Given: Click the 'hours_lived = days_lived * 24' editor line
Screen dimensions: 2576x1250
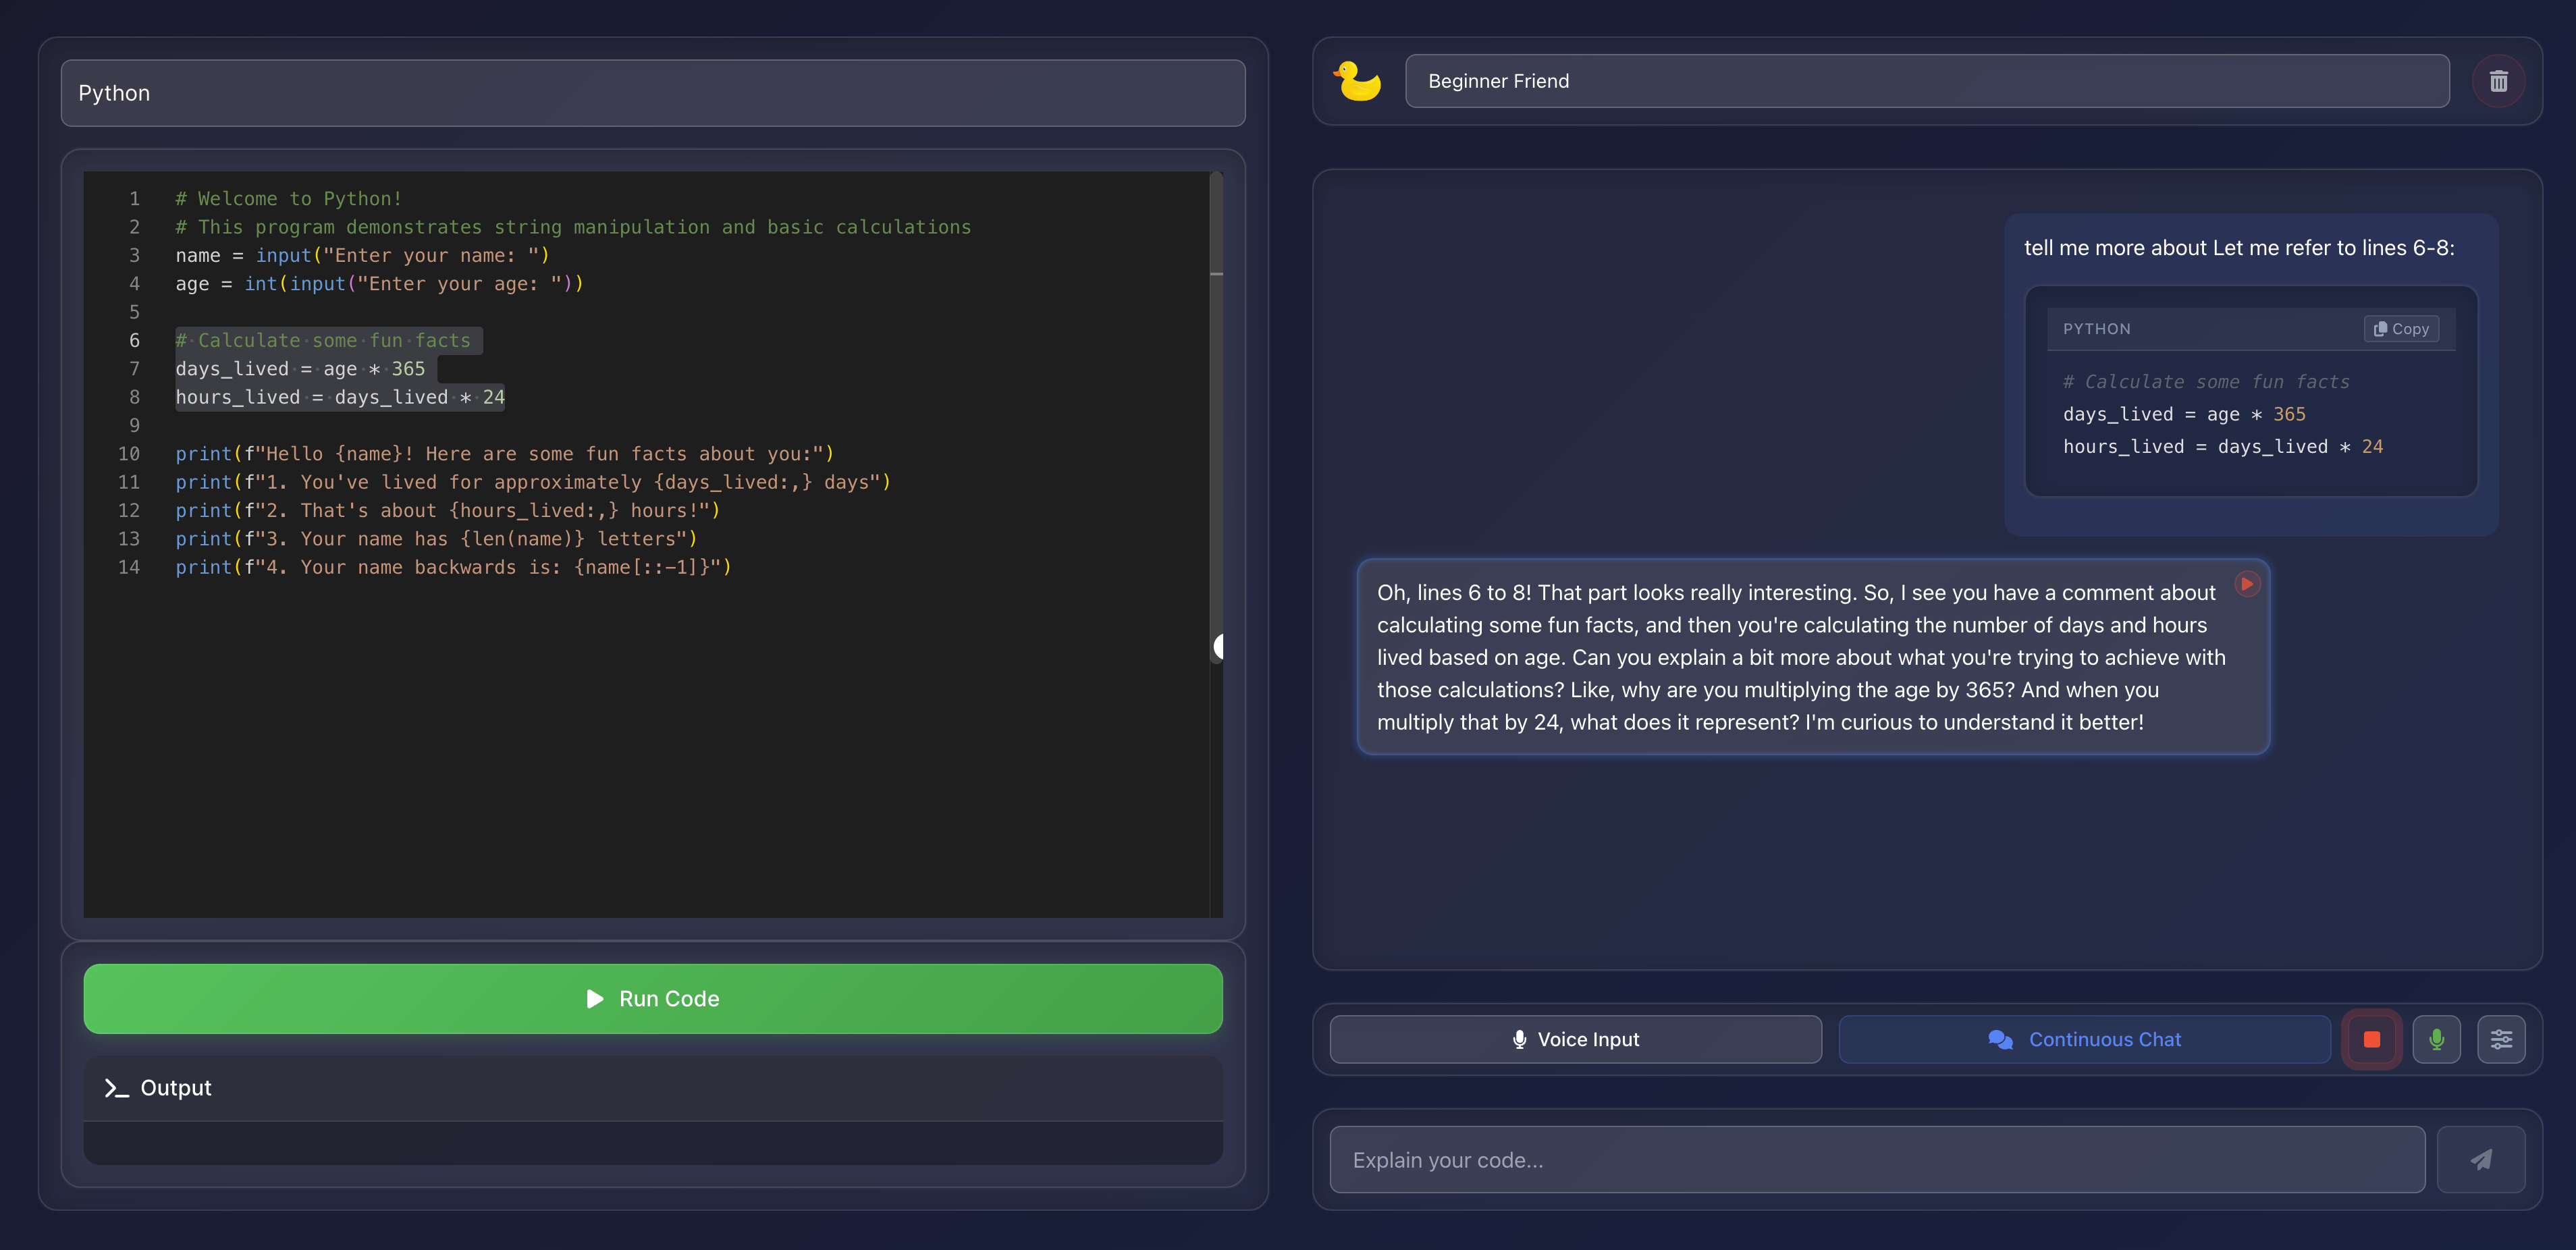Looking at the screenshot, I should point(340,397).
